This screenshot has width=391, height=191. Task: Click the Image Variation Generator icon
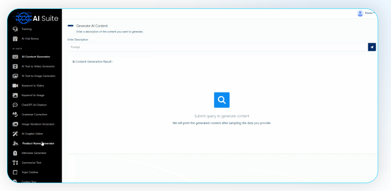point(15,124)
